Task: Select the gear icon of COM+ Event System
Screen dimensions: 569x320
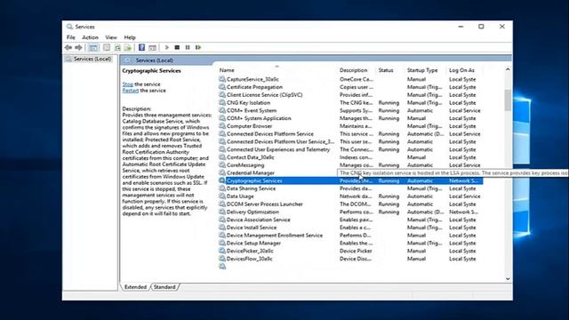Action: (222, 110)
